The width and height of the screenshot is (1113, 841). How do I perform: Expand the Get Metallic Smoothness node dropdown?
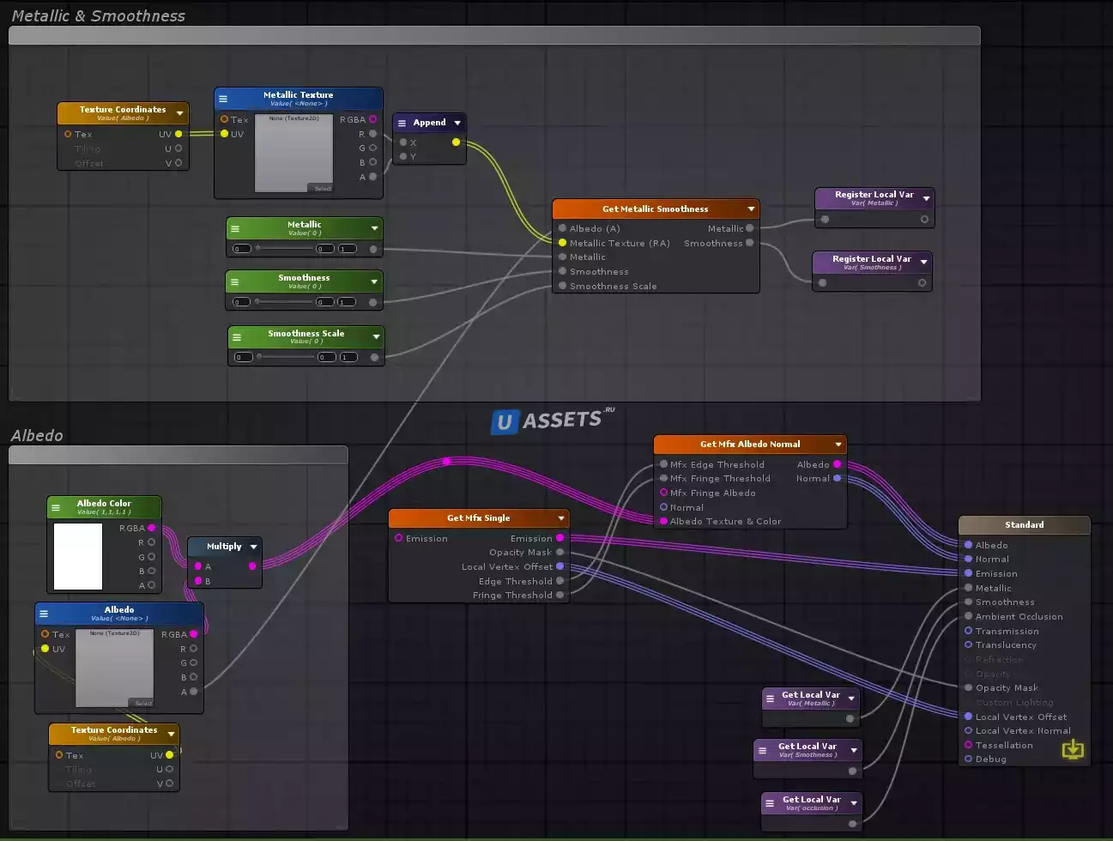click(751, 209)
